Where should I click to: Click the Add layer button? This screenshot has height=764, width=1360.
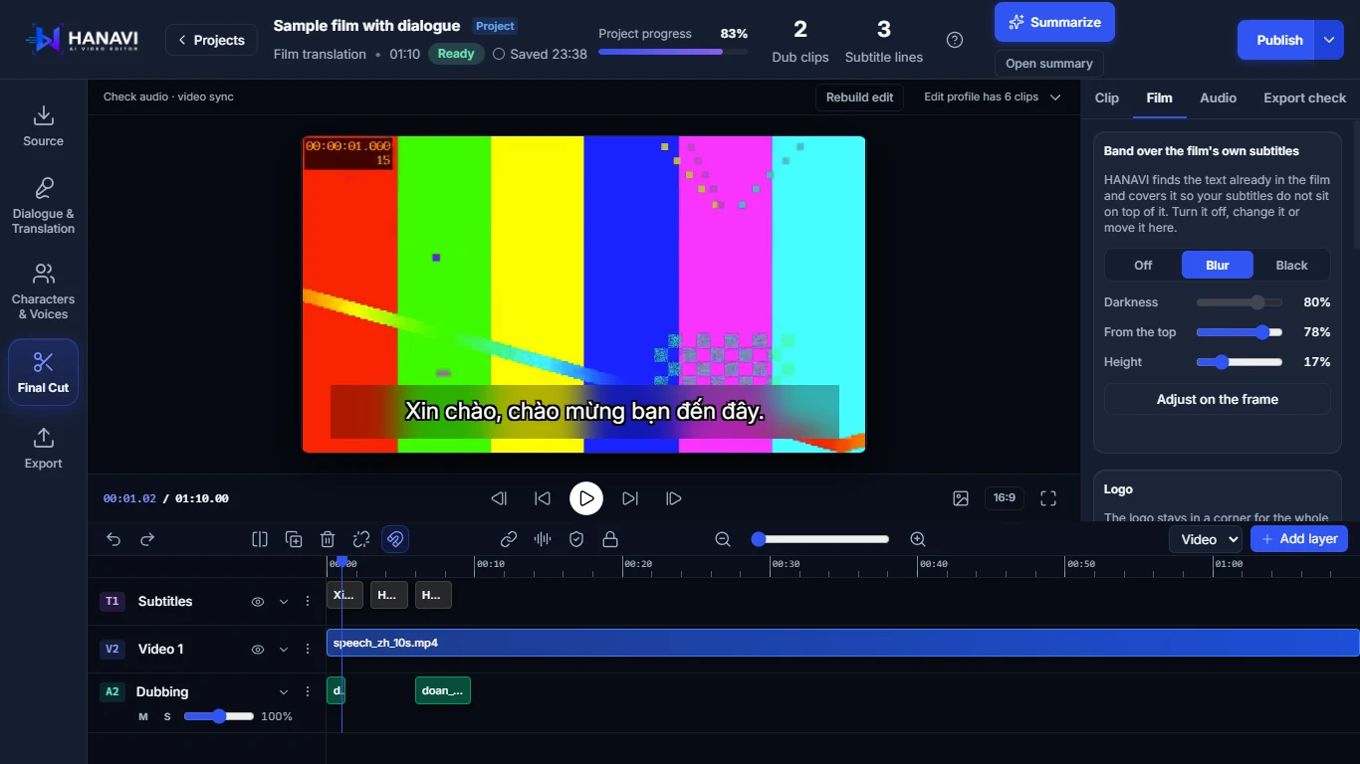point(1299,539)
